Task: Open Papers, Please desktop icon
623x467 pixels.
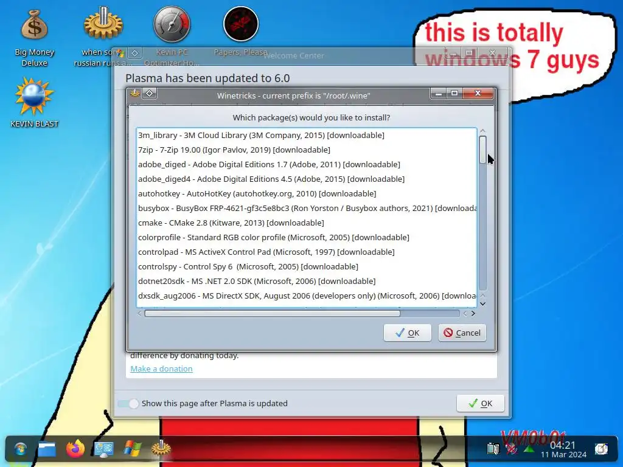Action: [x=241, y=32]
